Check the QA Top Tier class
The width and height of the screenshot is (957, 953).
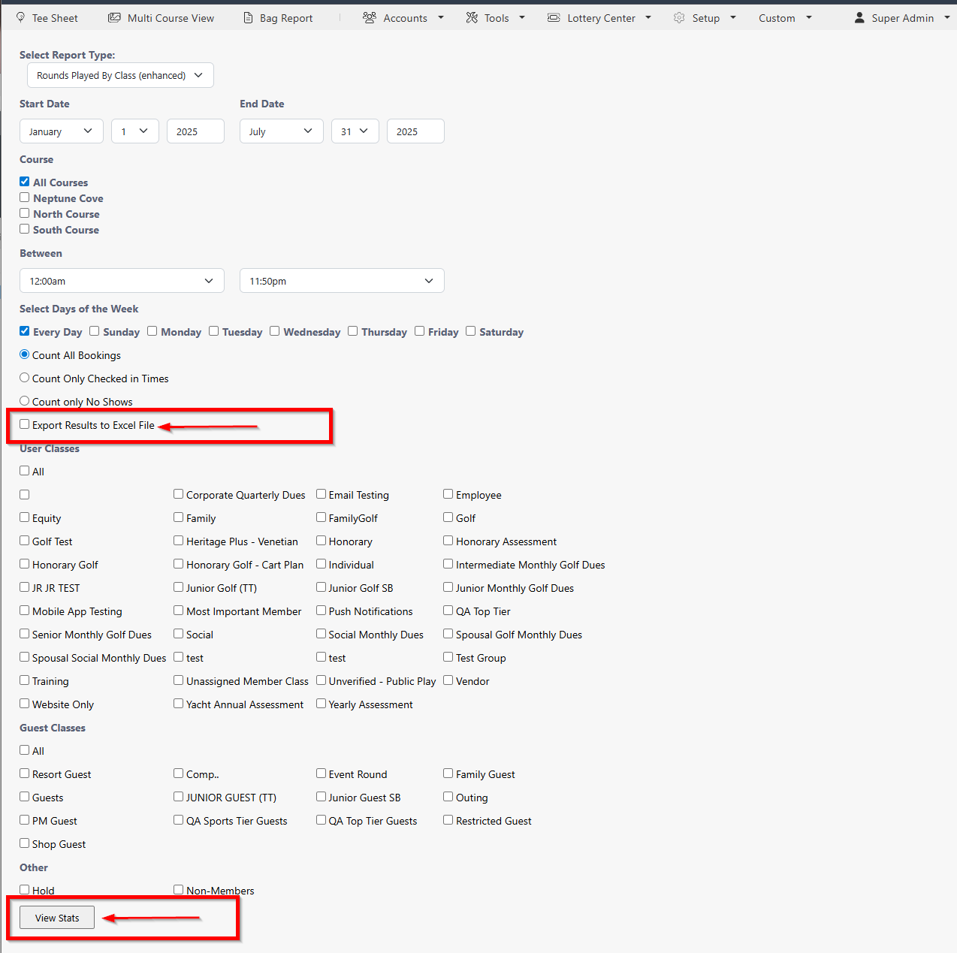point(448,611)
